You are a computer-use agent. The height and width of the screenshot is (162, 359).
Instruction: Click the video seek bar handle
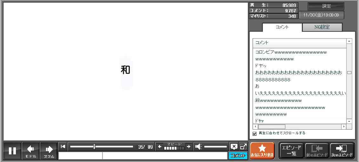coord(94,146)
